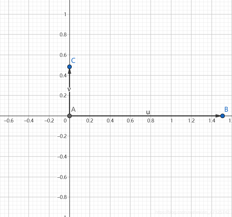Image resolution: width=232 pixels, height=217 pixels.
Task: Click x-axis tick label 0.4
Action: pos(110,121)
